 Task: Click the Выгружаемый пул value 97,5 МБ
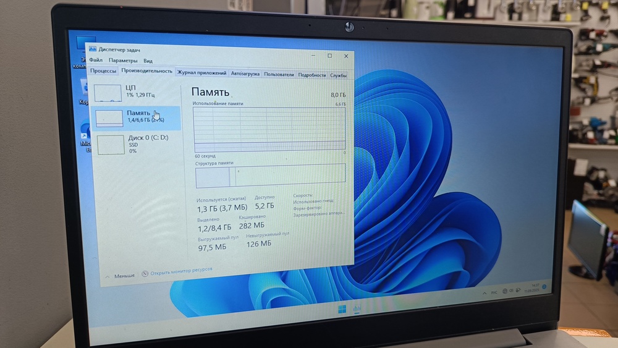click(212, 247)
